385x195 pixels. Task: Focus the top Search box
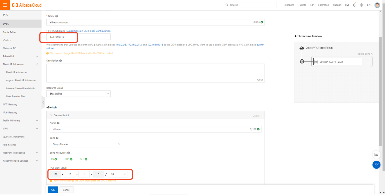pyautogui.click(x=250, y=5)
